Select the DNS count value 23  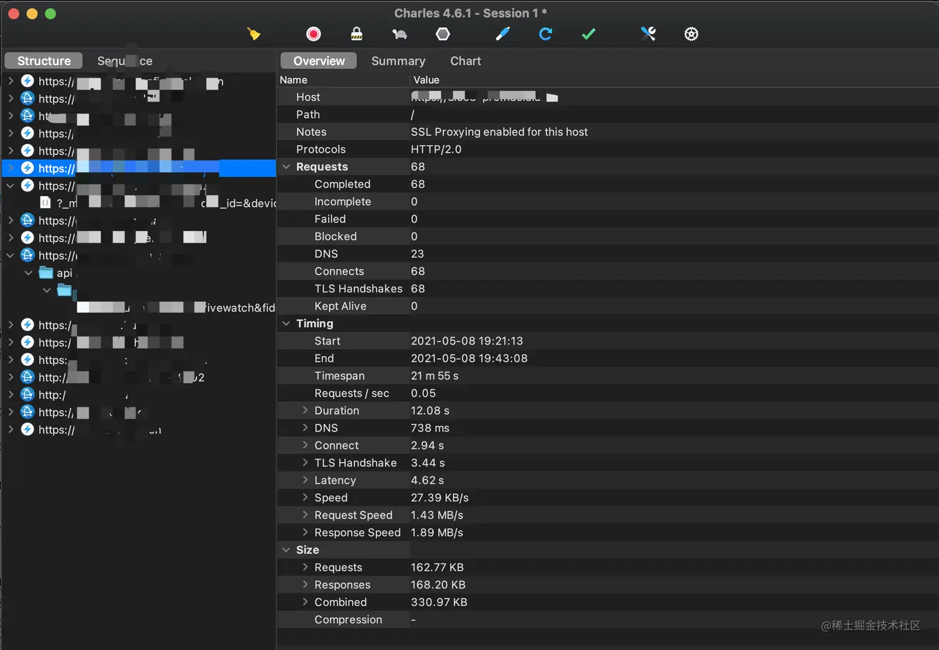tap(417, 254)
